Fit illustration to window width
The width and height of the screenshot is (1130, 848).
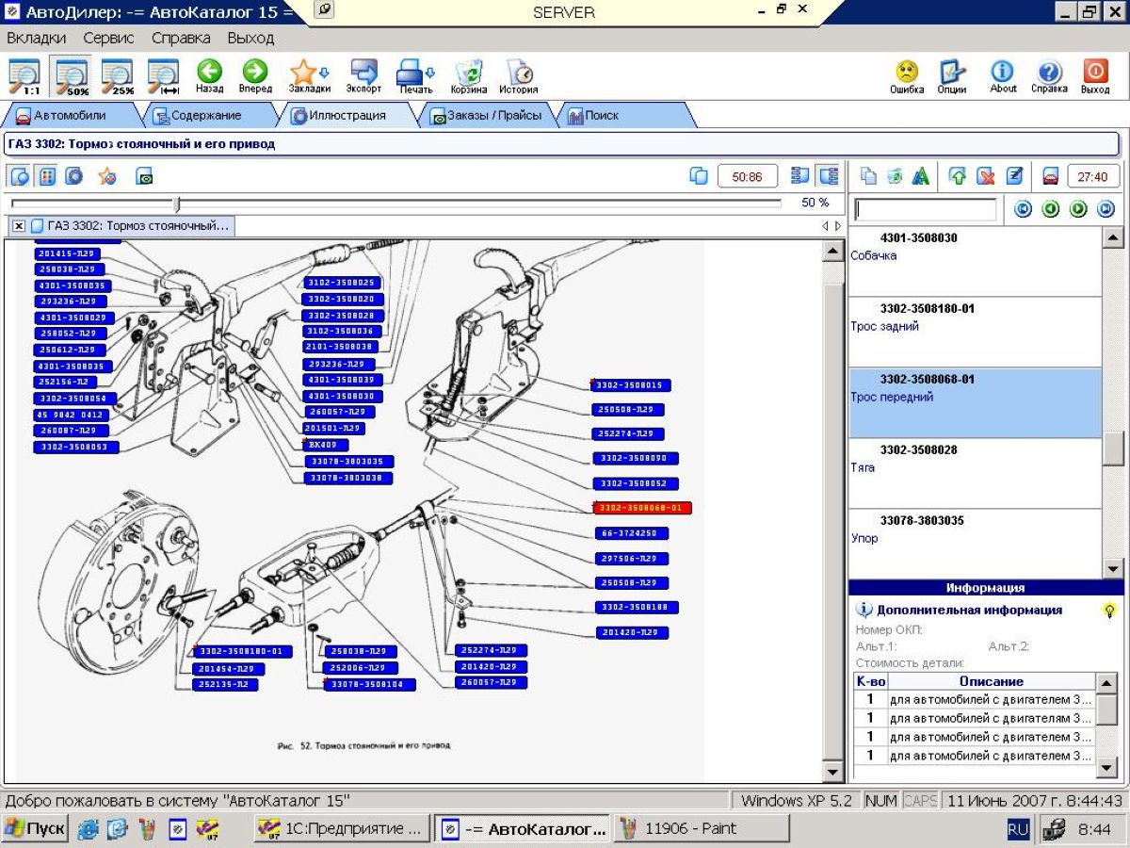coord(164,76)
